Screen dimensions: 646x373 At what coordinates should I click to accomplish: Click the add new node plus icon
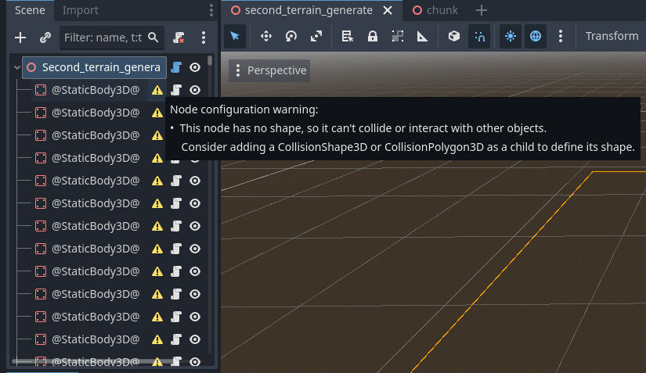(21, 38)
